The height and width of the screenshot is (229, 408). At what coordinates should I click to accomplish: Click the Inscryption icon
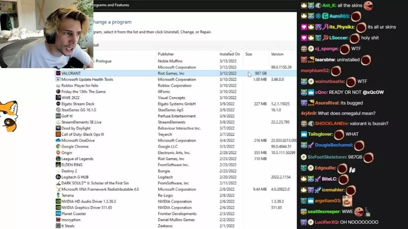[58, 220]
